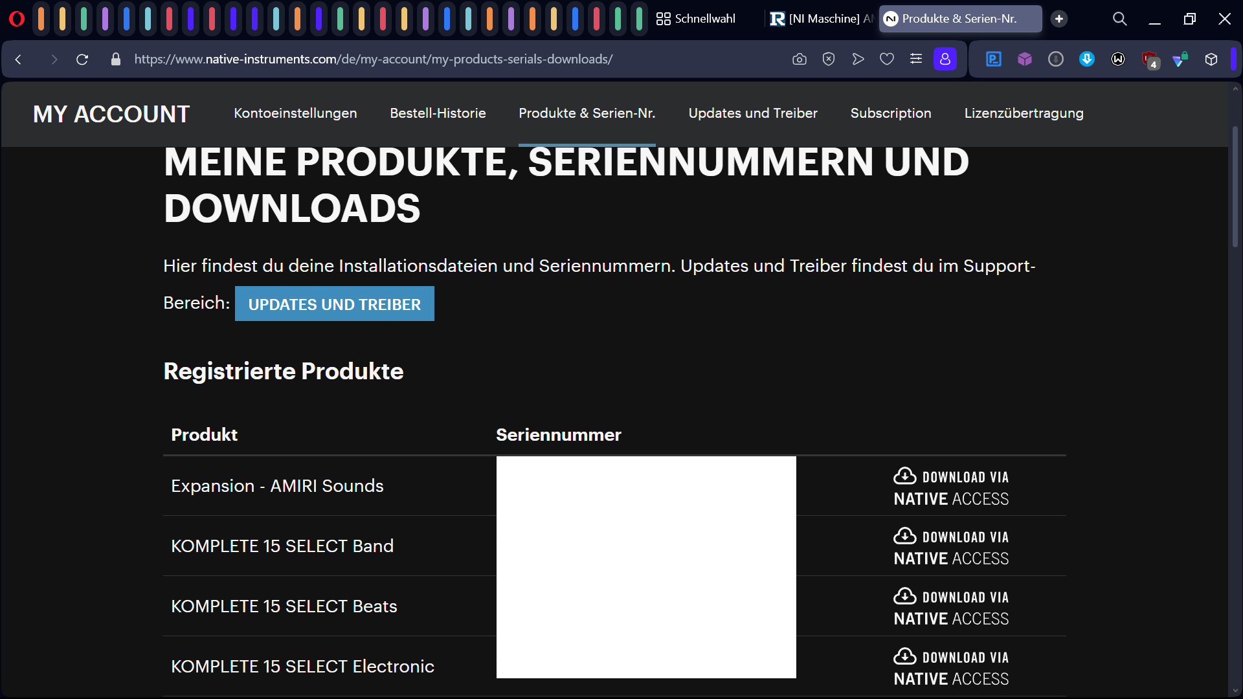The width and height of the screenshot is (1243, 699).
Task: Open the VPN extension with green lock
Action: 1180,60
